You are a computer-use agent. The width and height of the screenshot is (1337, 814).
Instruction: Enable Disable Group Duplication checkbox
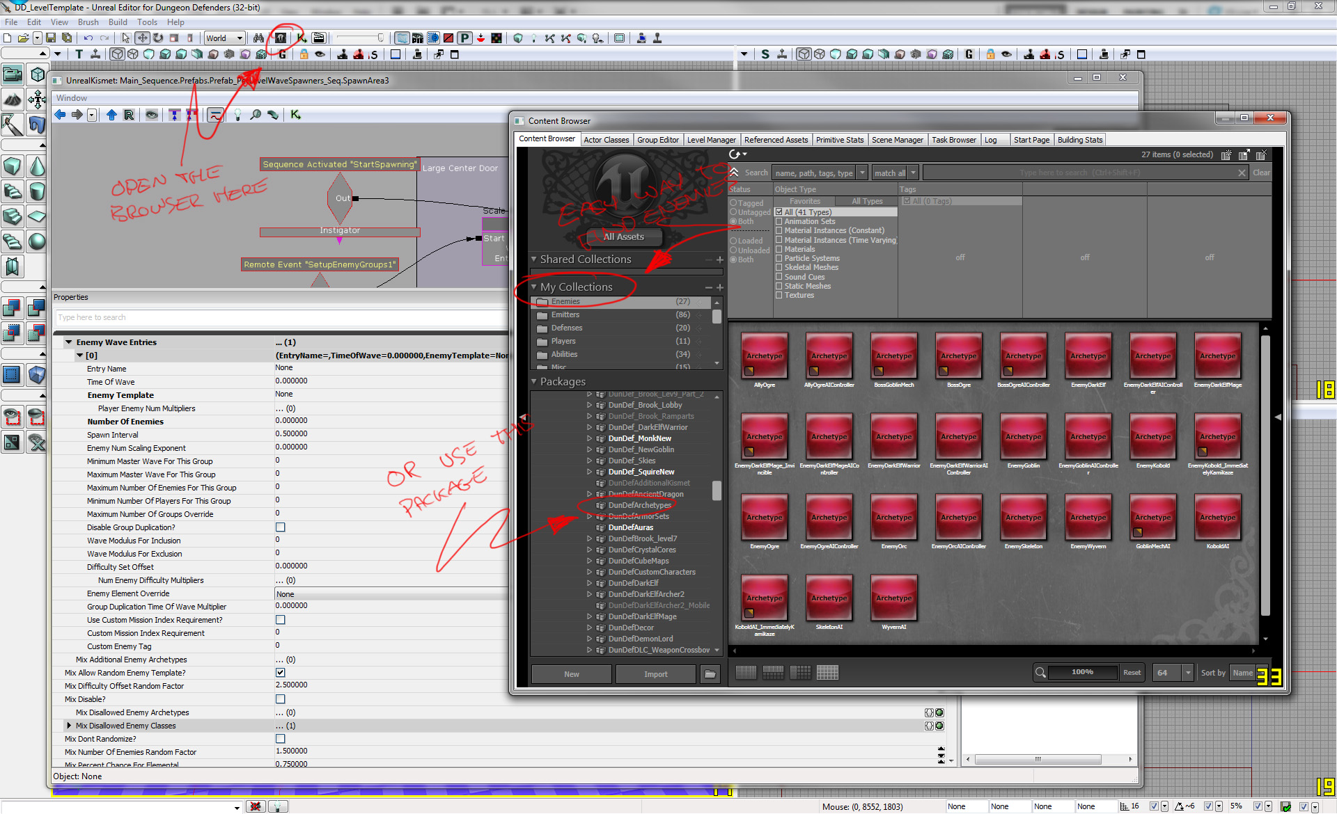click(280, 527)
